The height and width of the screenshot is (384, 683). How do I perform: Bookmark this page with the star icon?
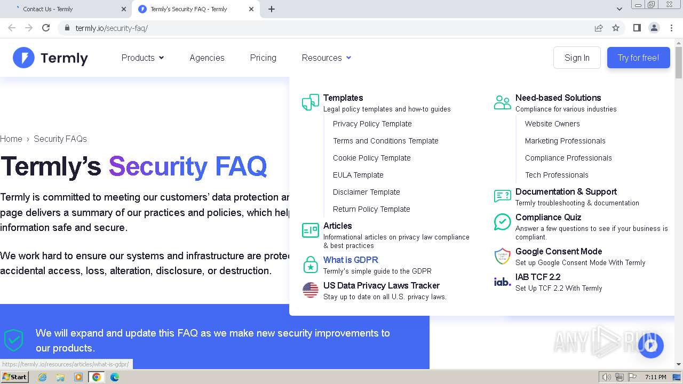click(x=616, y=28)
